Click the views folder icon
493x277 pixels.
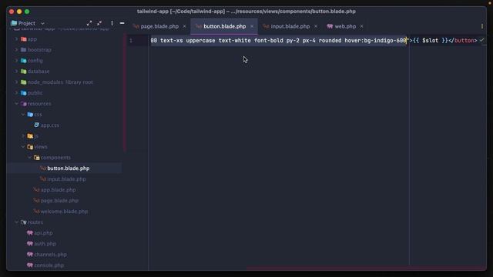point(30,147)
